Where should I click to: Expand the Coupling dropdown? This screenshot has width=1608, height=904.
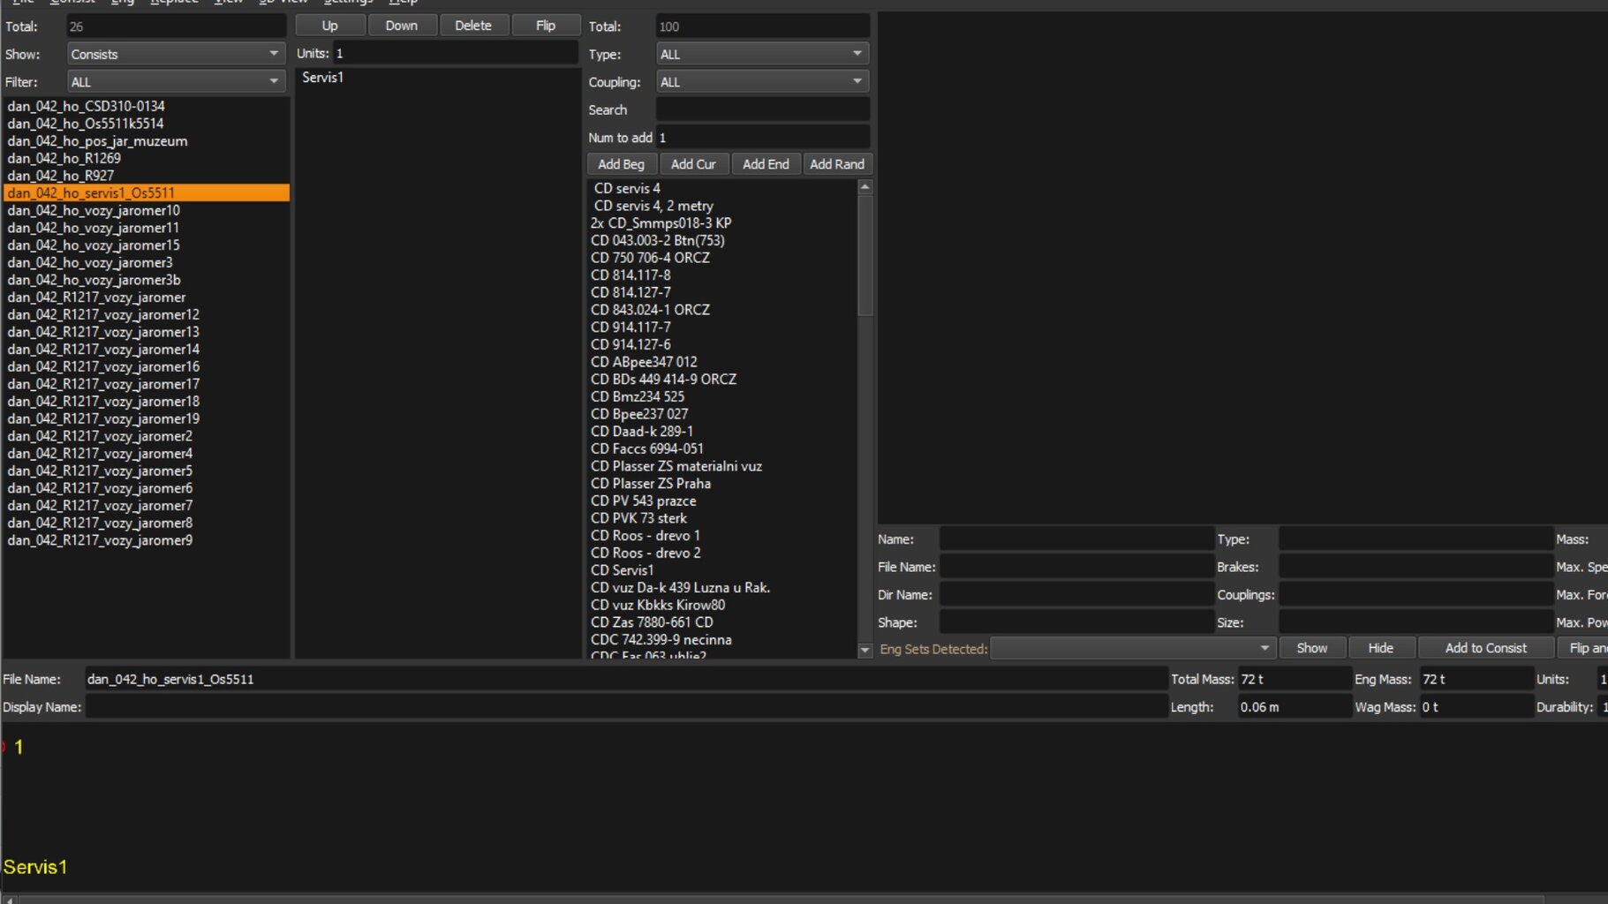762,82
